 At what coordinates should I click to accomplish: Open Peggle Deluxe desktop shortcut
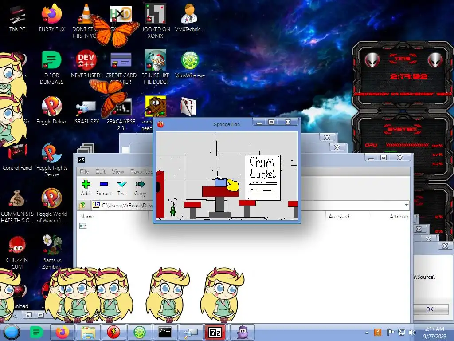coord(52,110)
